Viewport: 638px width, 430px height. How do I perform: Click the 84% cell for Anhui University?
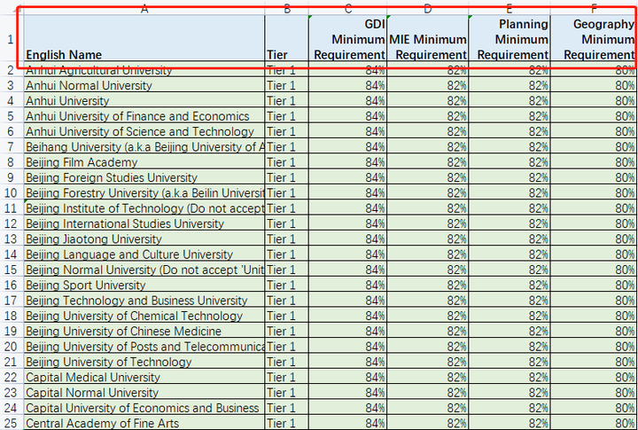click(x=347, y=100)
